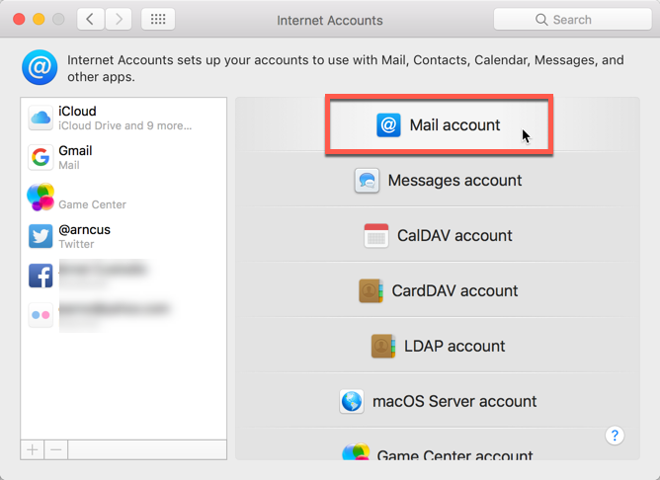The width and height of the screenshot is (660, 480).
Task: Select the Gmail account row
Action: click(124, 157)
